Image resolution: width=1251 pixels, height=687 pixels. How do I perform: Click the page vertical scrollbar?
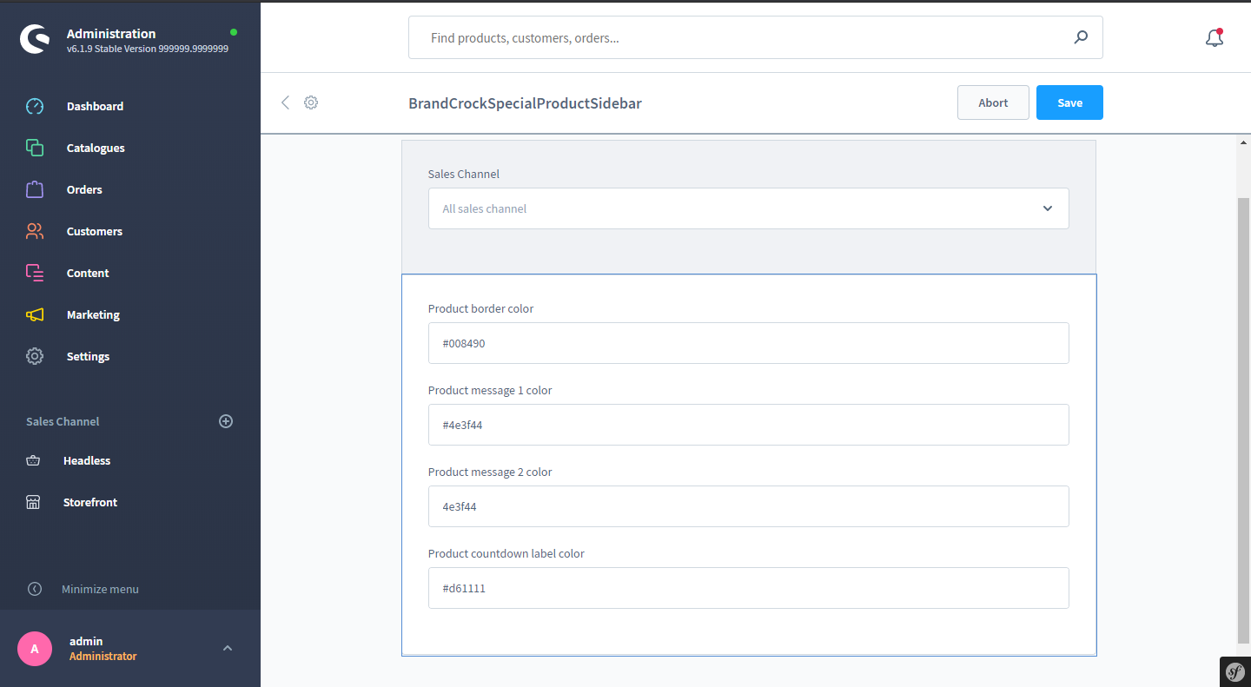(1243, 421)
